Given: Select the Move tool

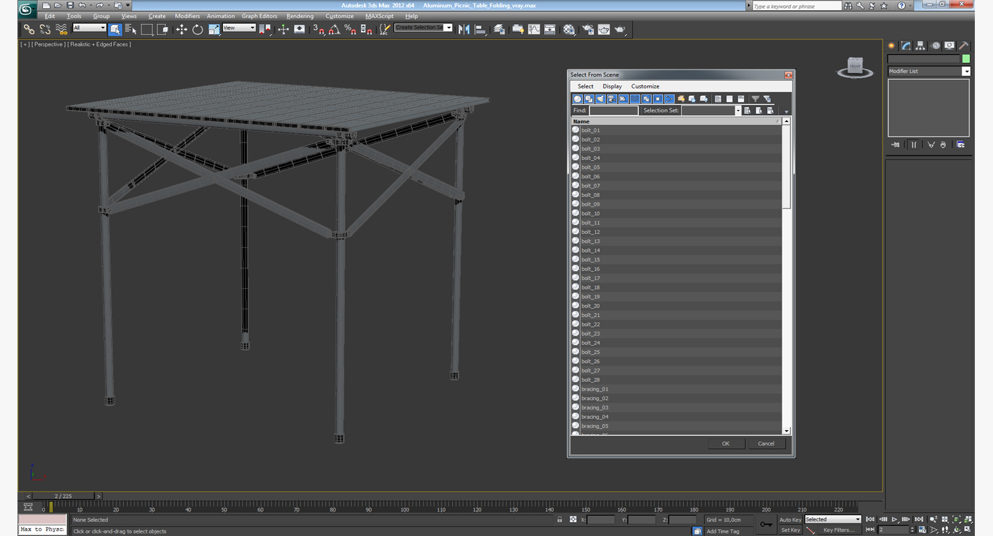Looking at the screenshot, I should tap(181, 29).
